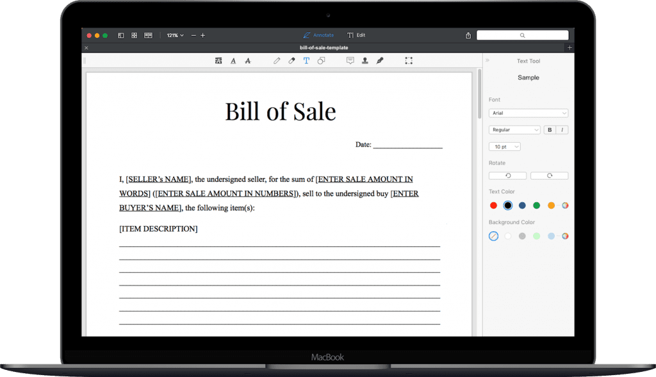Switch to Edit mode
This screenshot has height=377, width=656.
[x=356, y=35]
